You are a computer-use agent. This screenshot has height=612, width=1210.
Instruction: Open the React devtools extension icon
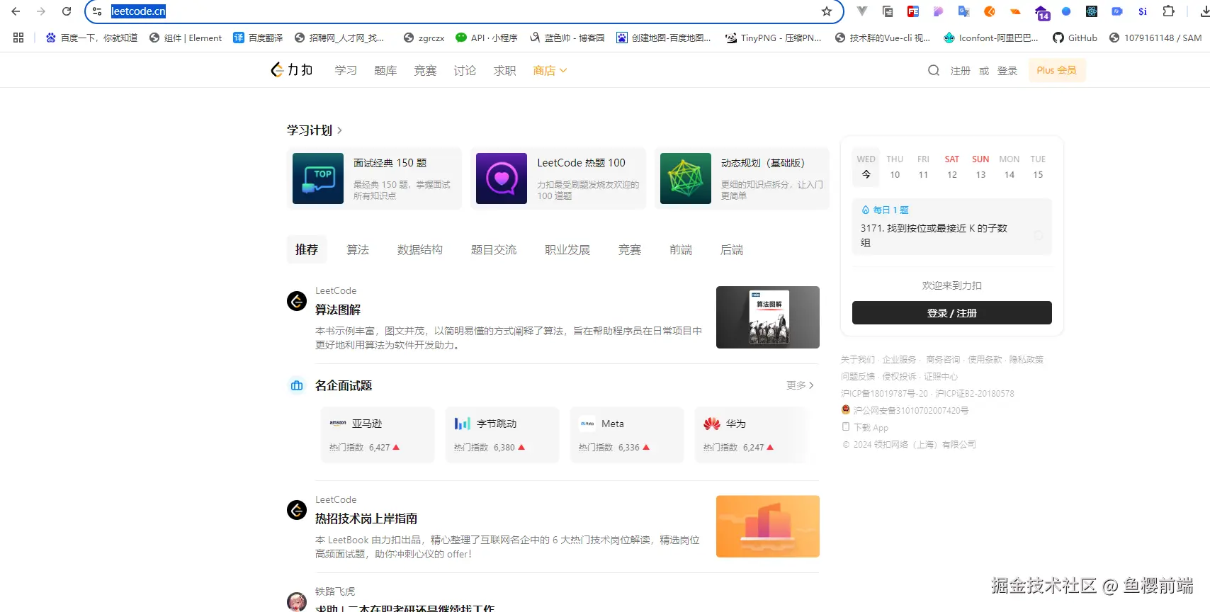coord(1092,11)
